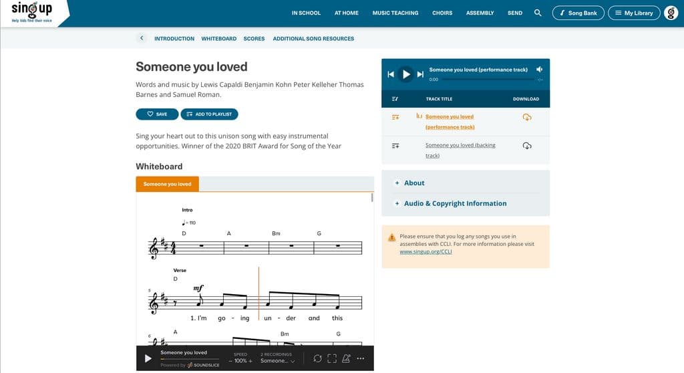The image size is (684, 373).
Task: Go back using the left chevron arrow
Action: 142,38
